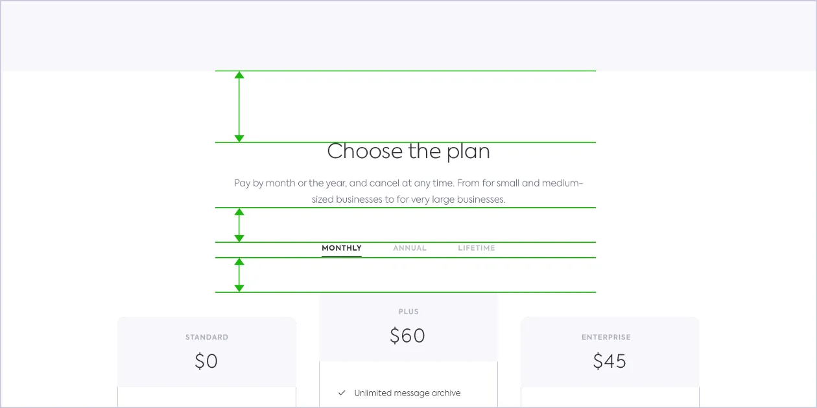Click the "Unlimited message archive" feature text
The width and height of the screenshot is (817, 408).
pos(407,393)
